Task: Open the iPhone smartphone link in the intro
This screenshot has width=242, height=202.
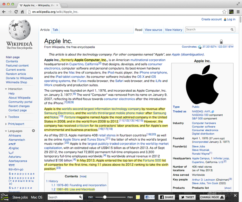Action: pyautogui.click(x=153, y=72)
